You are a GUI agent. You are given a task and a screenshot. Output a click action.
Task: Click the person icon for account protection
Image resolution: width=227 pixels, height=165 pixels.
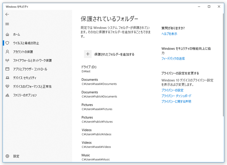[7, 52]
